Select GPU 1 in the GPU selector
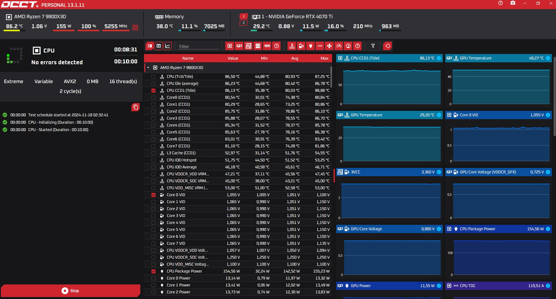This screenshot has width=556, height=299. pyautogui.click(x=244, y=16)
